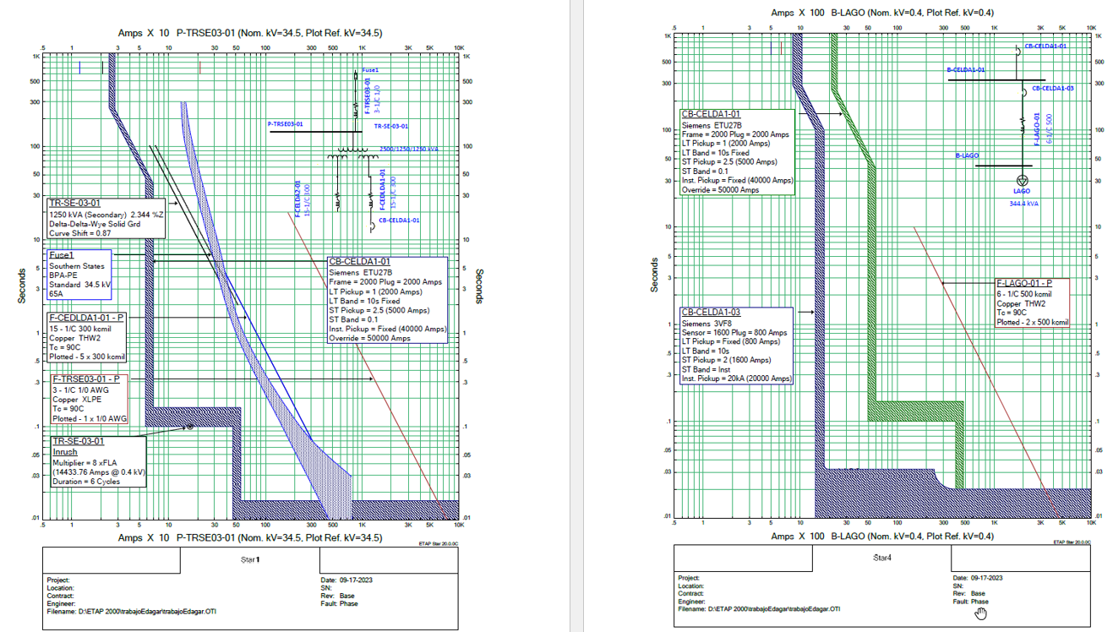Select the CB-CELDA1-03 Siemens 3VF8 settings label
This screenshot has height=632, width=1113.
[736, 346]
